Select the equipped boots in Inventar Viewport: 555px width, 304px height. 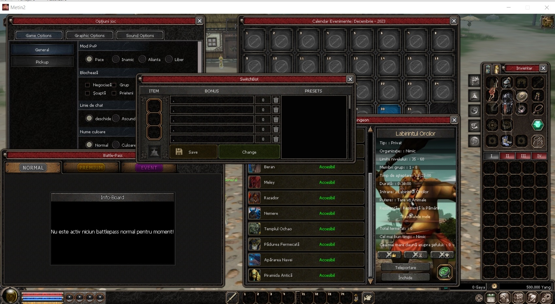pyautogui.click(x=507, y=141)
